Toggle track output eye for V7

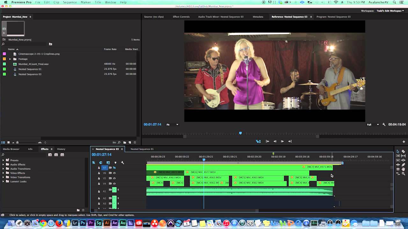pyautogui.click(x=114, y=168)
